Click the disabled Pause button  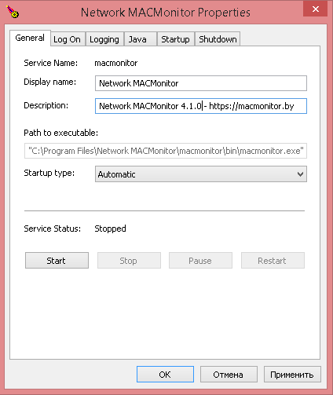(200, 261)
